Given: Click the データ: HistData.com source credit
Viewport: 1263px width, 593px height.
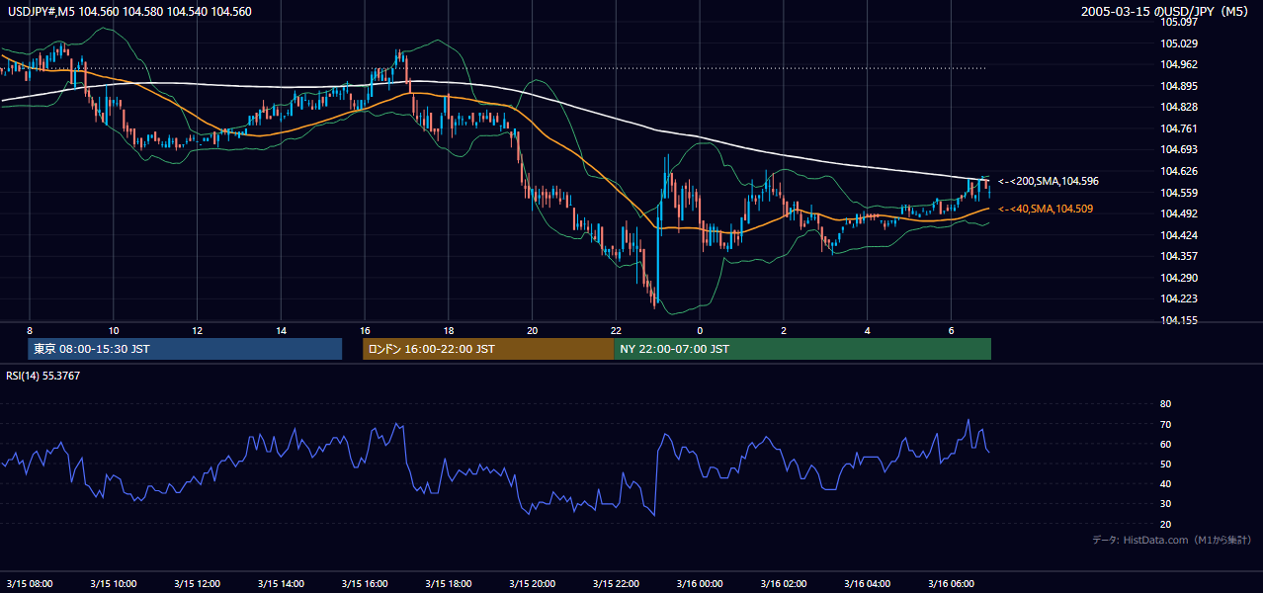Looking at the screenshot, I should click(x=1172, y=541).
